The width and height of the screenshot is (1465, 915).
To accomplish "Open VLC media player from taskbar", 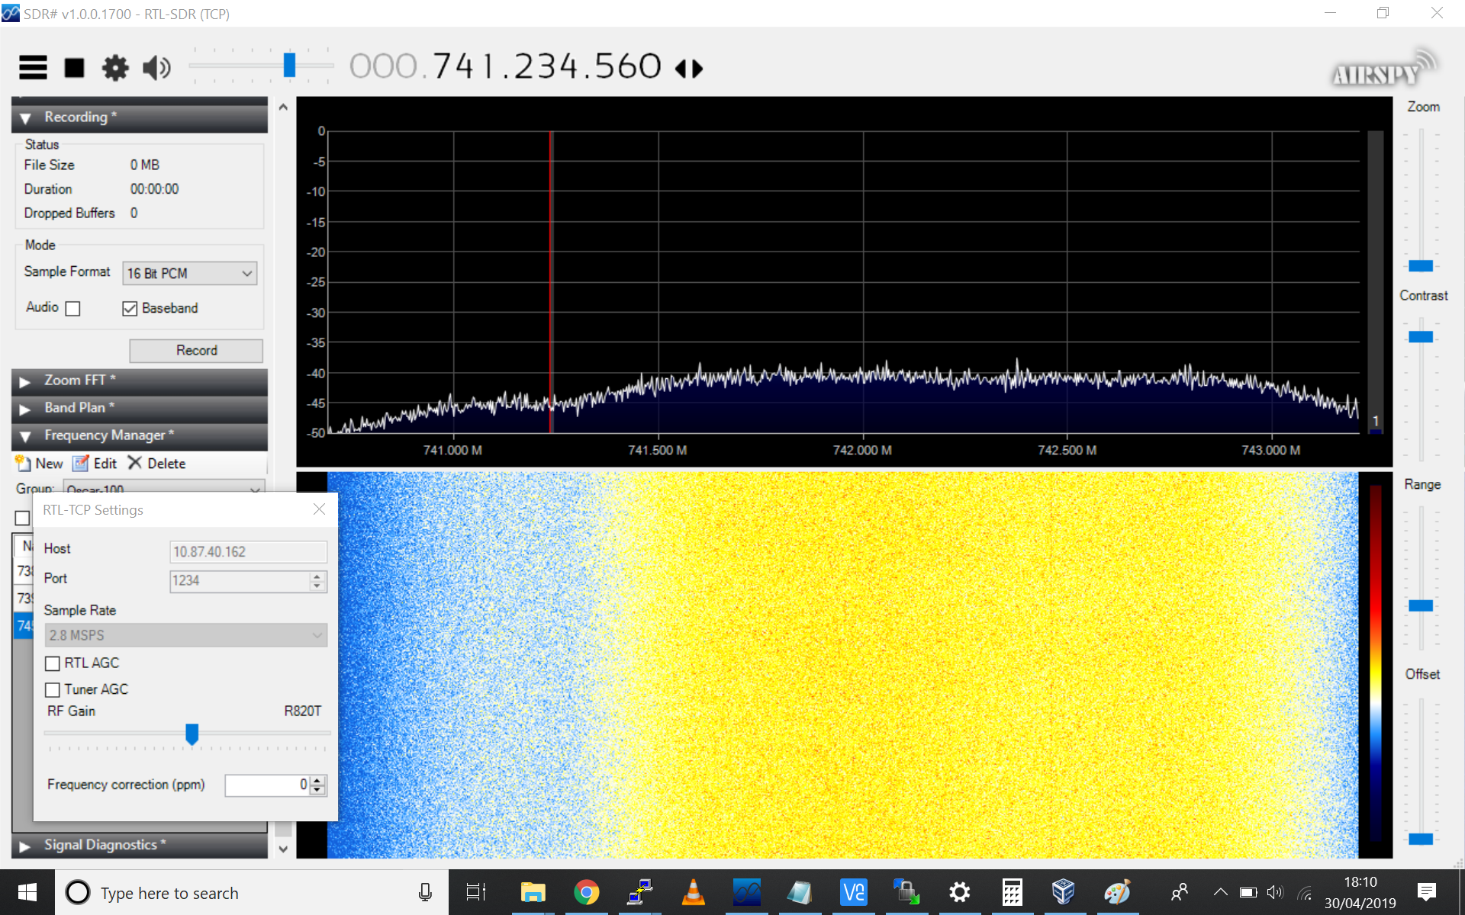I will tap(694, 892).
